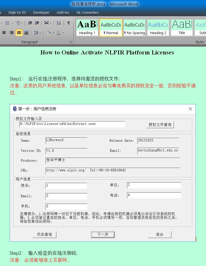
Task: Click the Producer value 张华平博士
Action: [113, 160]
